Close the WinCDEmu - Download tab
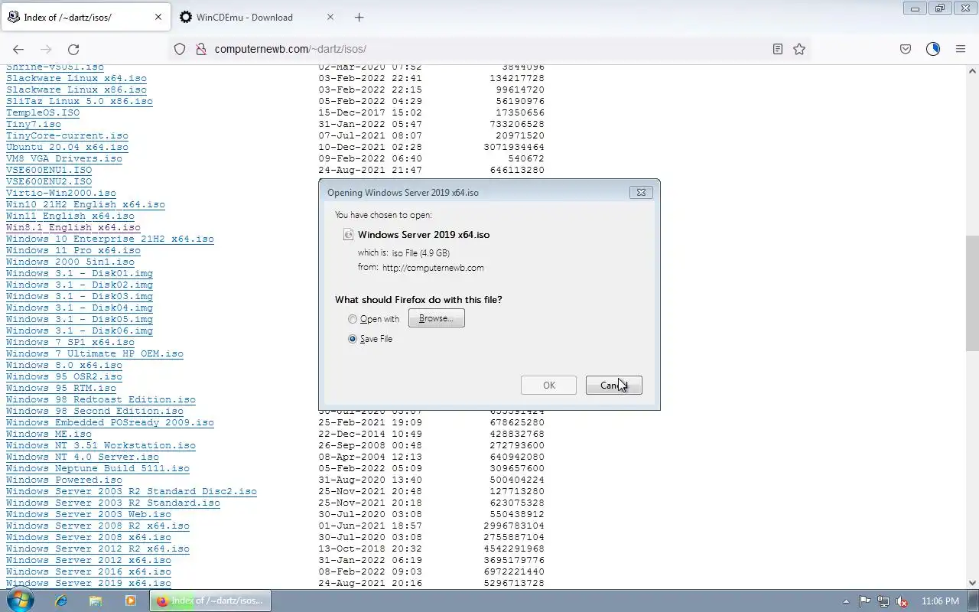This screenshot has height=612, width=979. [x=330, y=17]
